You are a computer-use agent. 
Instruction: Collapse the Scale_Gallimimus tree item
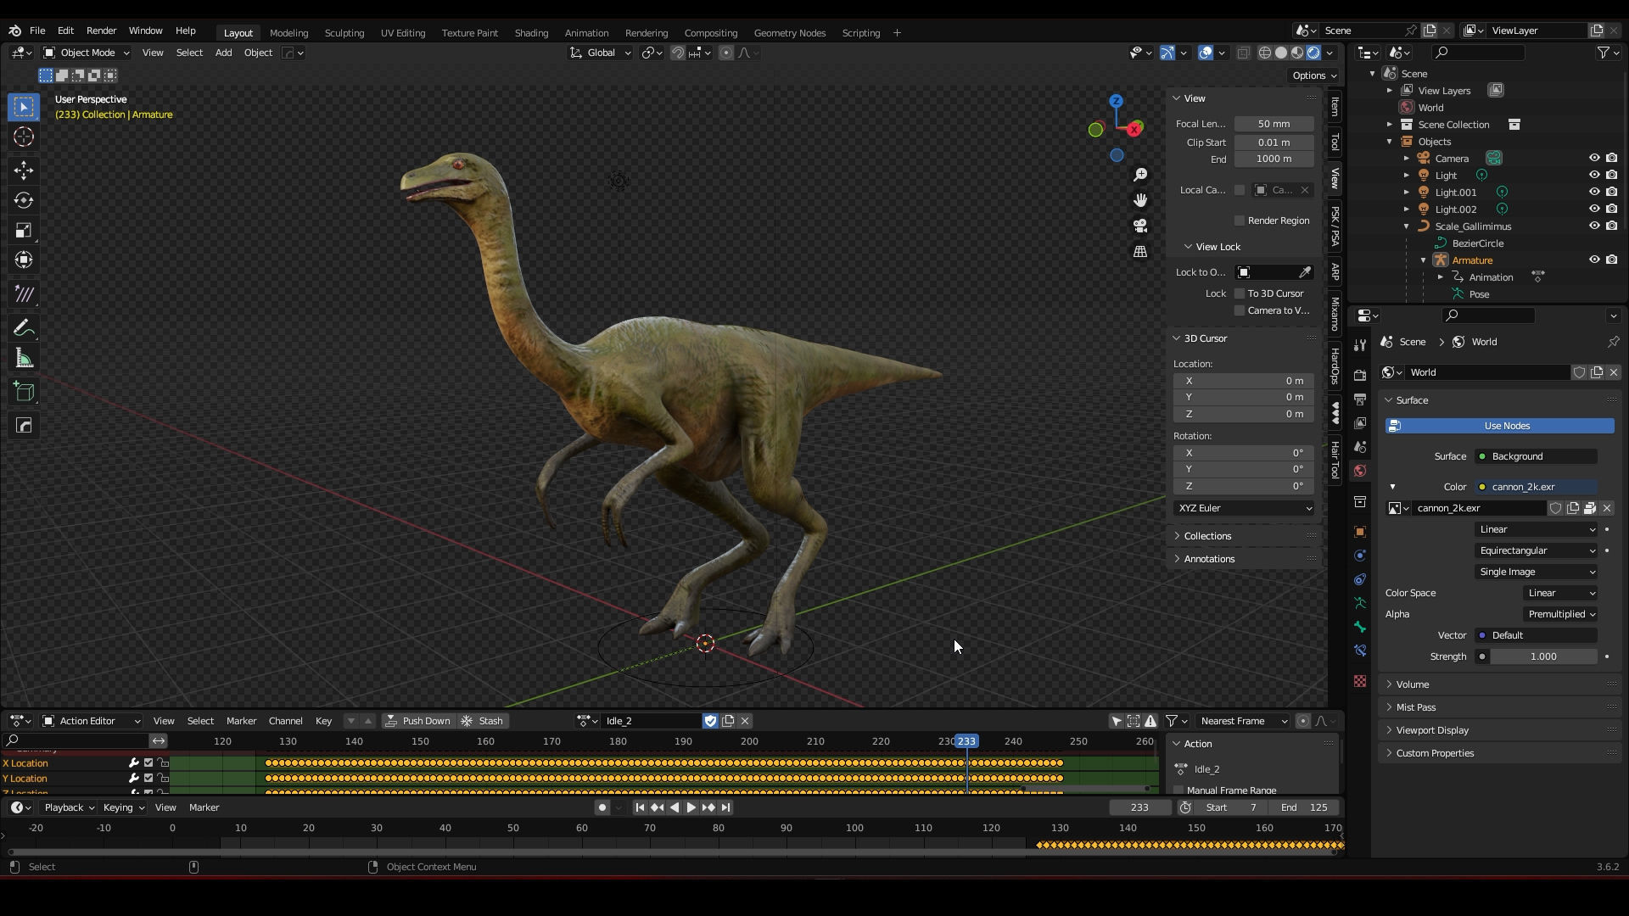pos(1406,226)
